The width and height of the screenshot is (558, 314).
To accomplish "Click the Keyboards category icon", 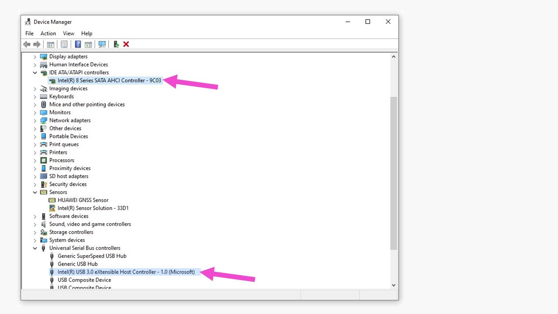I will click(44, 96).
